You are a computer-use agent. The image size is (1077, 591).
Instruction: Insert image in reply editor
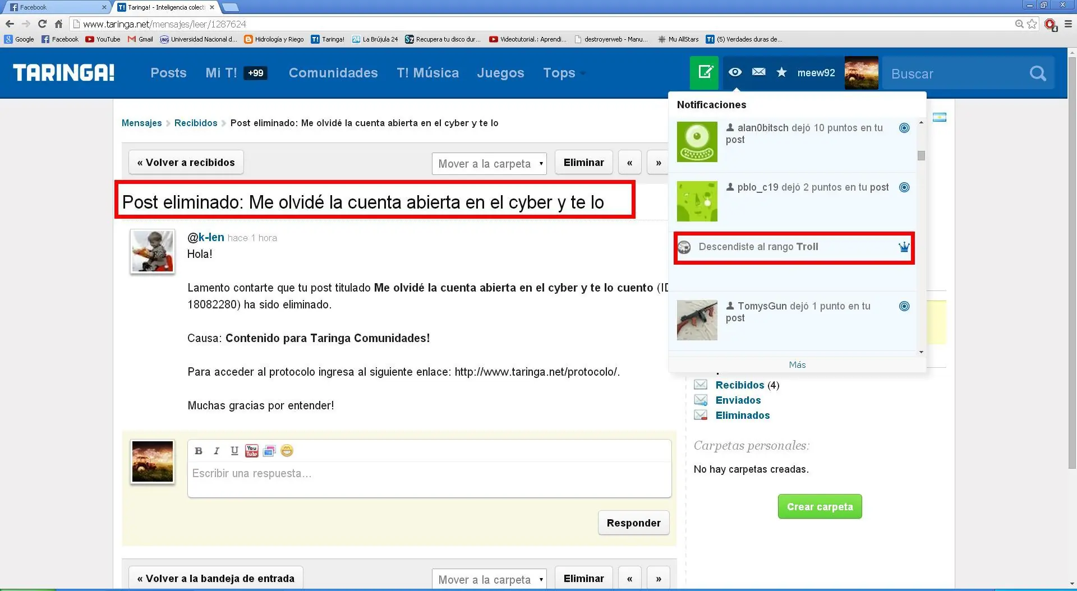(269, 451)
